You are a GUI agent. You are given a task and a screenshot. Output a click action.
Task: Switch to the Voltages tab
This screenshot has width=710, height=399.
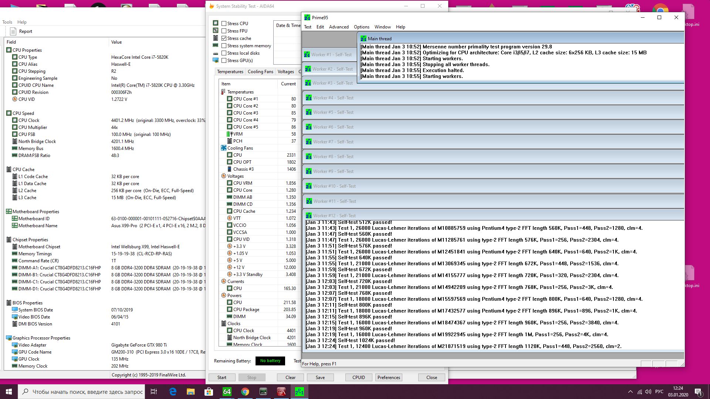pos(285,72)
